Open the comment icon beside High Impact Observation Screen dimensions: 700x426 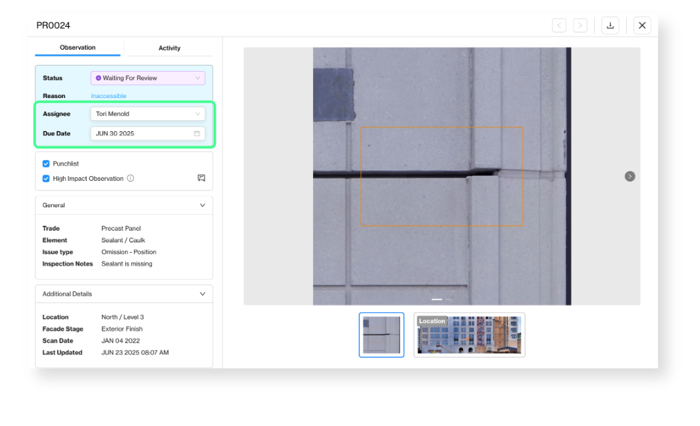click(201, 178)
